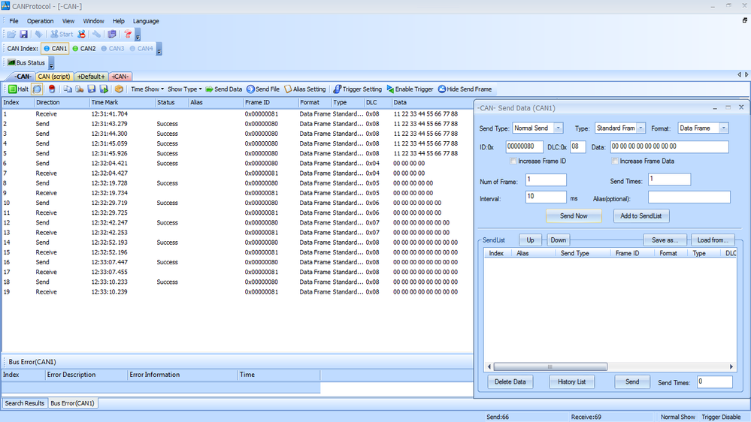The height and width of the screenshot is (422, 751).
Task: Open the wrench settings icon
Action: pyautogui.click(x=97, y=35)
